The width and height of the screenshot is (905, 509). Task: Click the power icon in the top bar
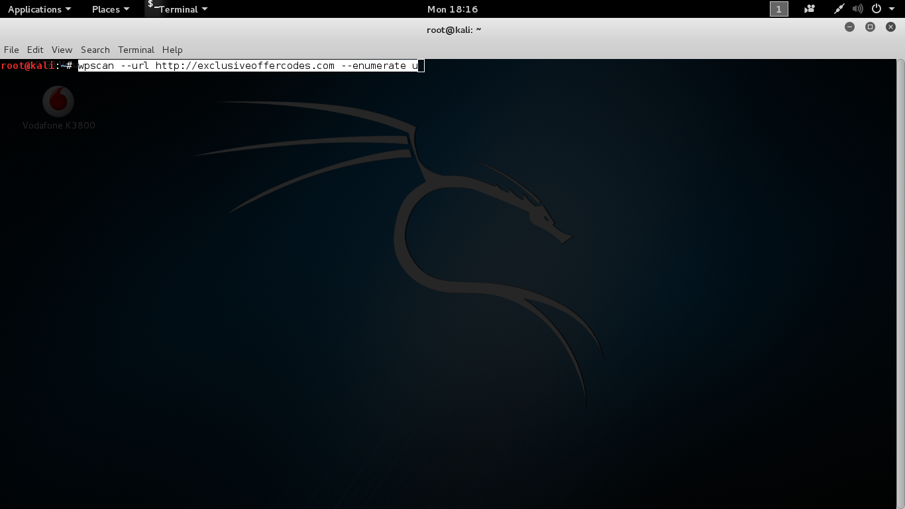(877, 9)
